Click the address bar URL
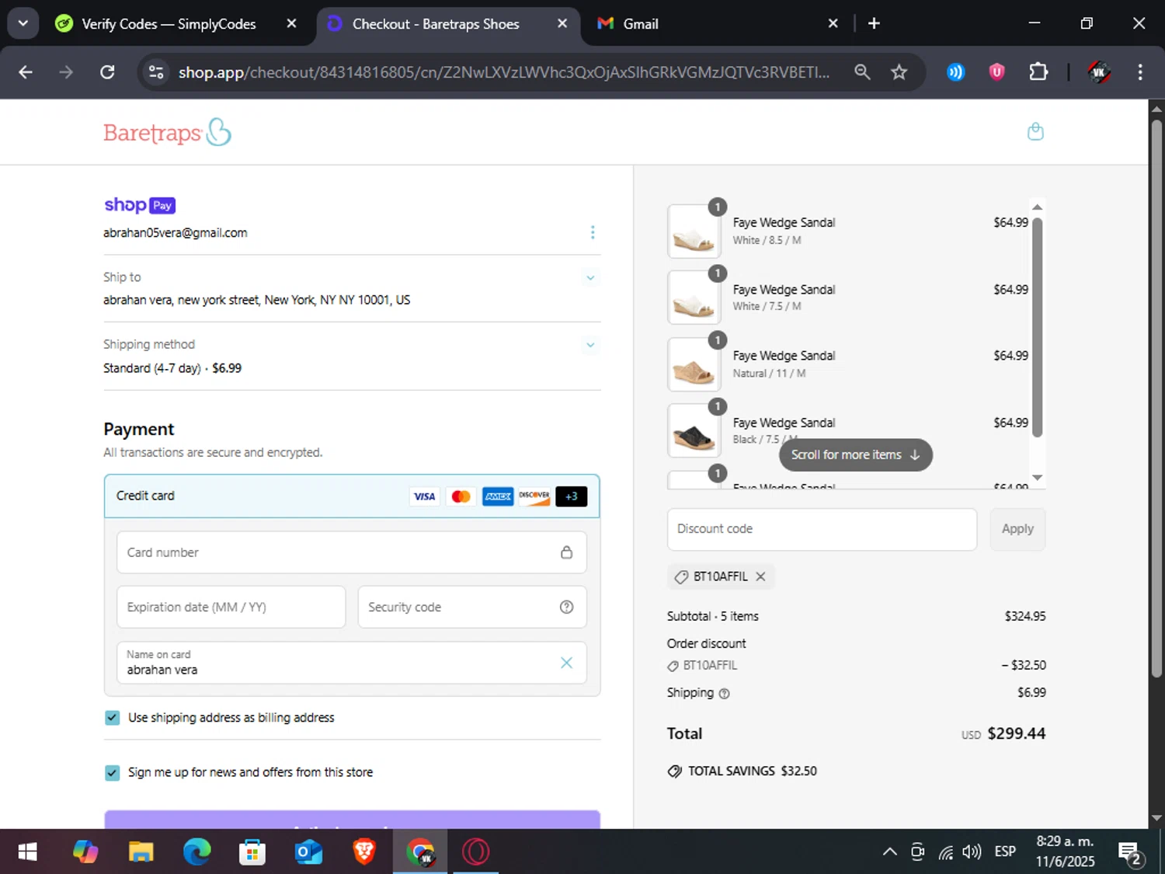Screen dimensions: 1165x874 coord(503,72)
